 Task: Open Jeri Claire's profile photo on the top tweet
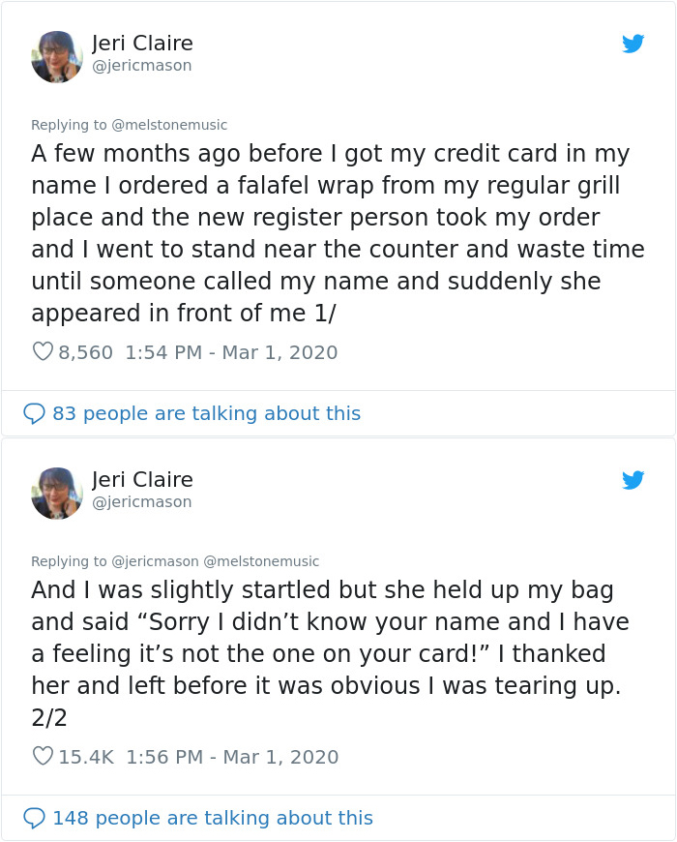pyautogui.click(x=57, y=56)
